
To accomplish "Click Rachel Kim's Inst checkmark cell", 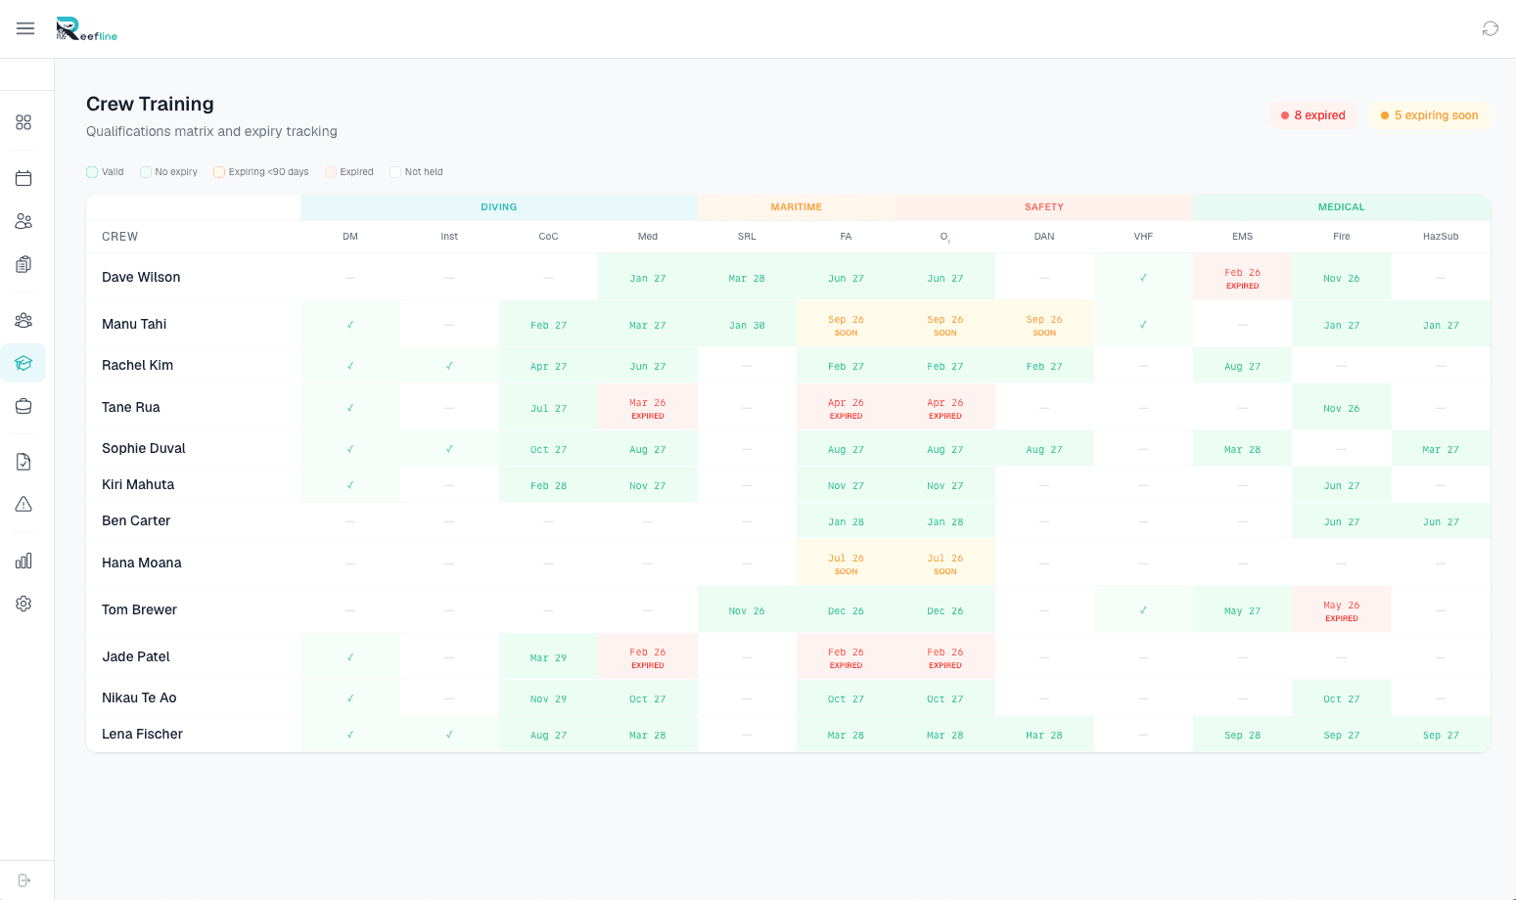I will coord(449,366).
